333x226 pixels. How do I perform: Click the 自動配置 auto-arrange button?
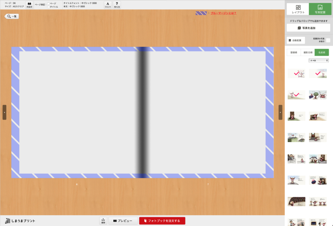coord(296,40)
